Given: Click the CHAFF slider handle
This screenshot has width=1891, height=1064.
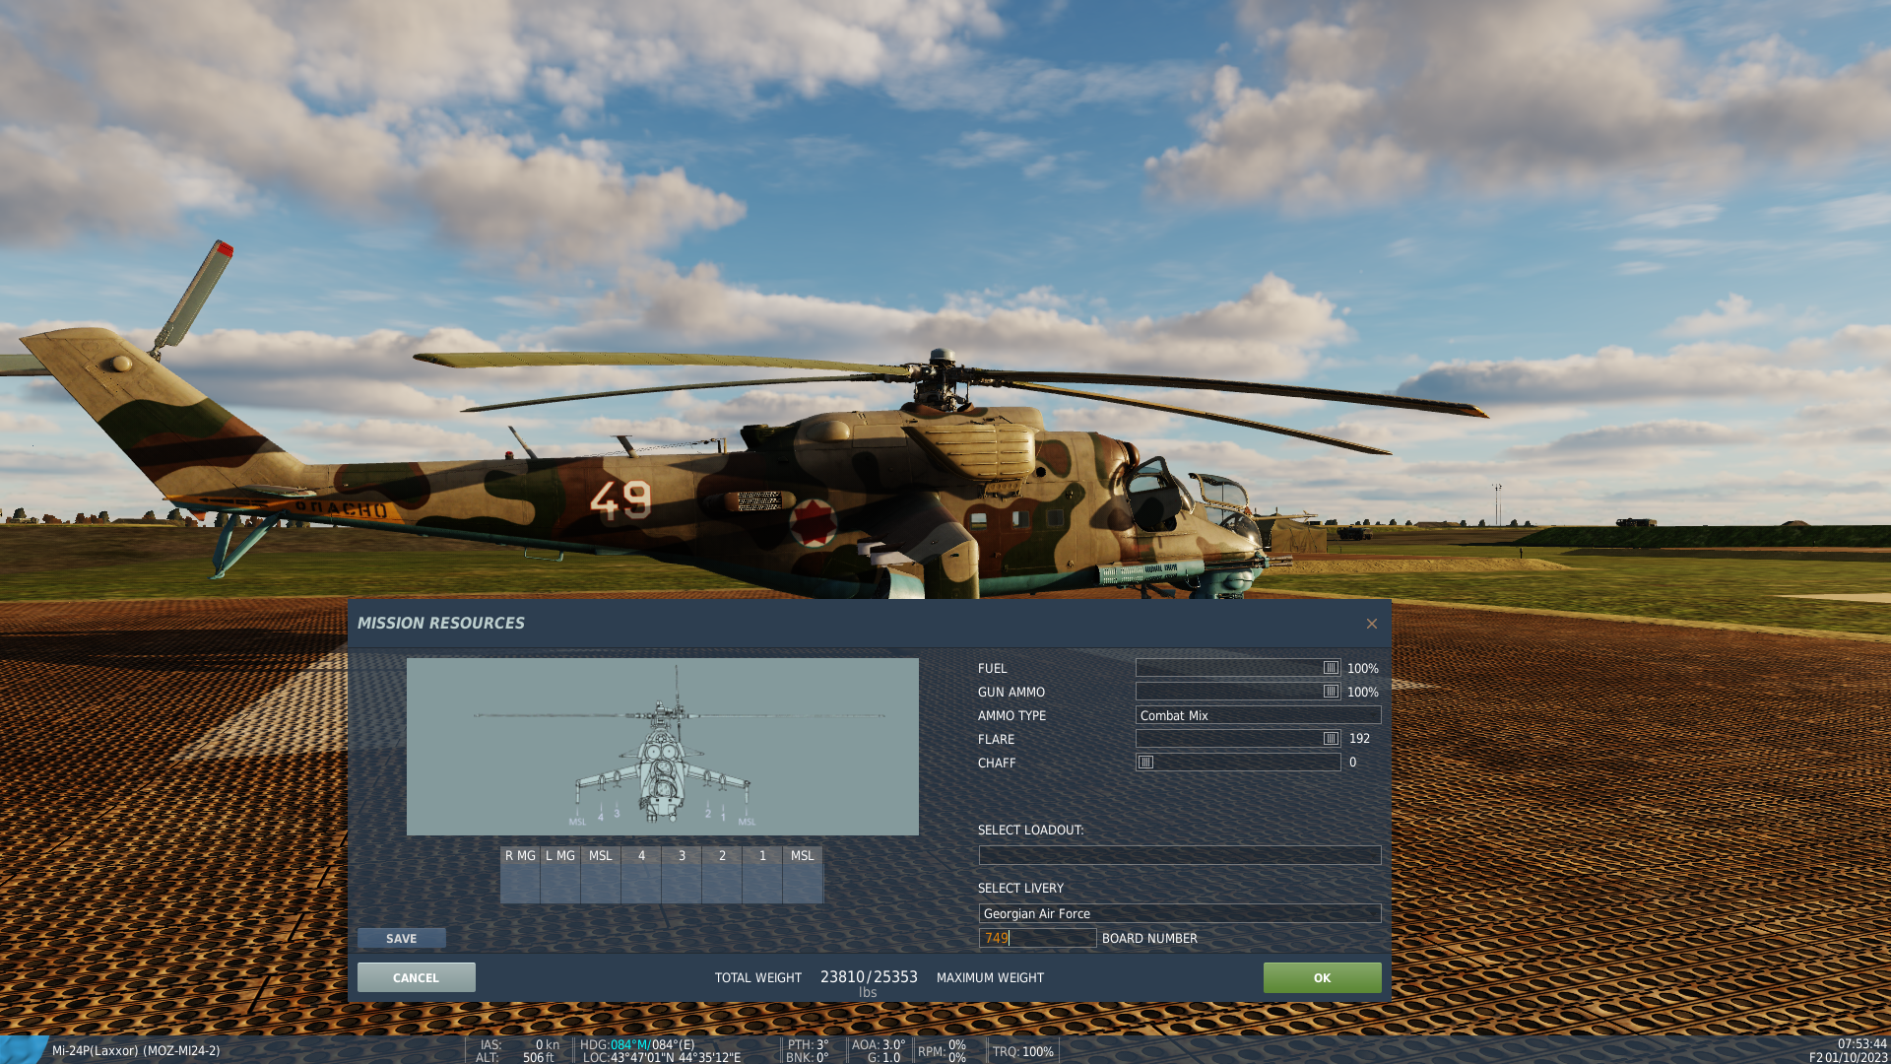Looking at the screenshot, I should (1145, 763).
